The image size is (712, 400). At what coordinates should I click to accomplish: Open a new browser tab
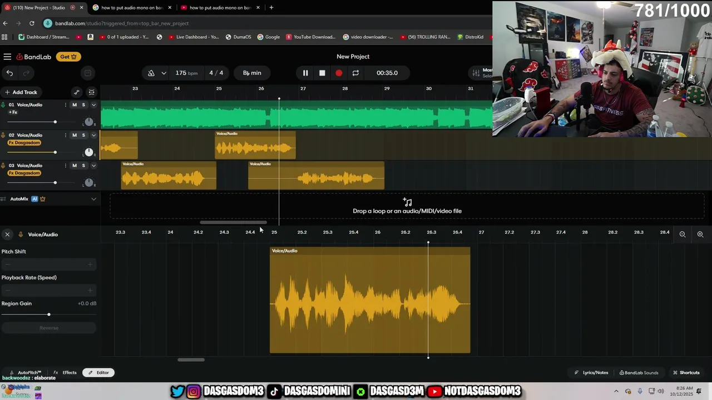coord(271,8)
